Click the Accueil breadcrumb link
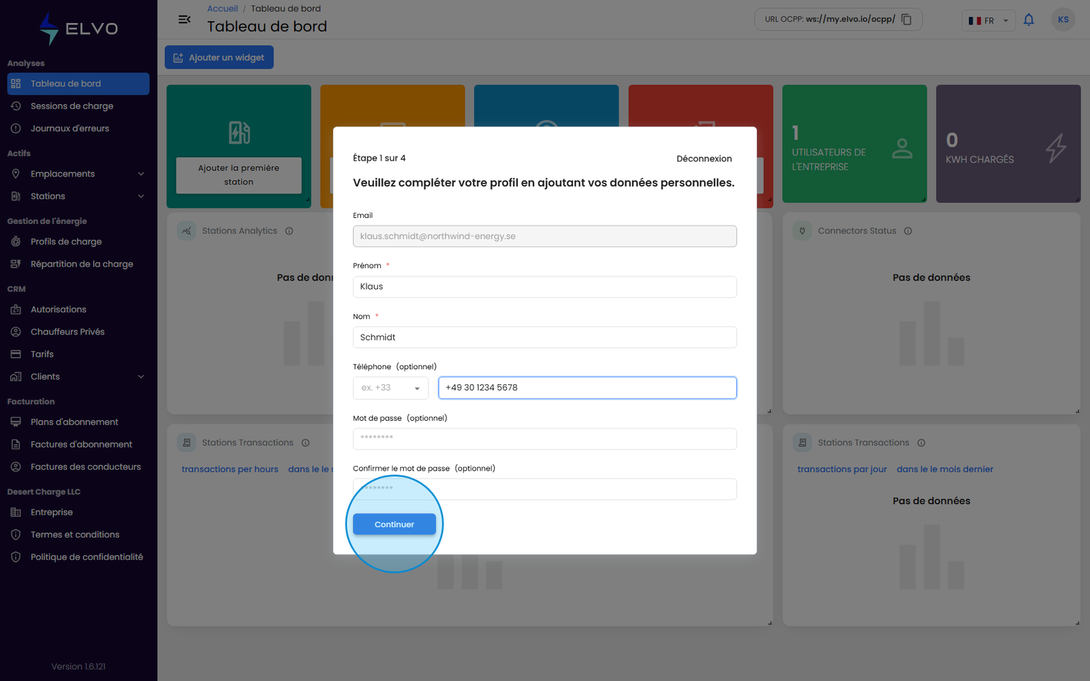The width and height of the screenshot is (1090, 681). pyautogui.click(x=223, y=9)
